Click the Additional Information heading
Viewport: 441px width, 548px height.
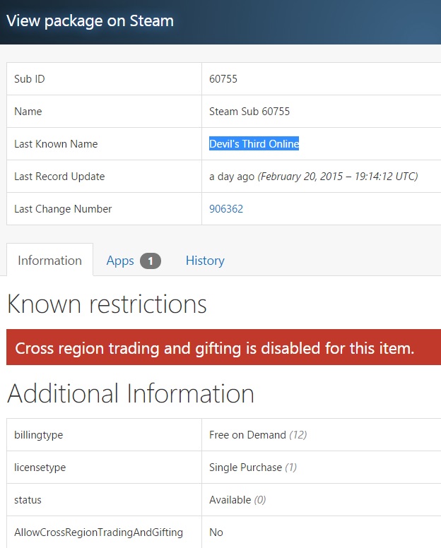click(x=131, y=393)
